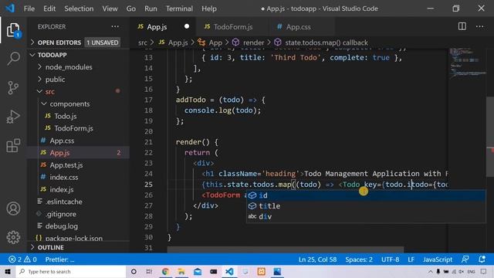Viewport: 494px width, 278px height.
Task: Open the Edit menu
Action: pos(49,8)
